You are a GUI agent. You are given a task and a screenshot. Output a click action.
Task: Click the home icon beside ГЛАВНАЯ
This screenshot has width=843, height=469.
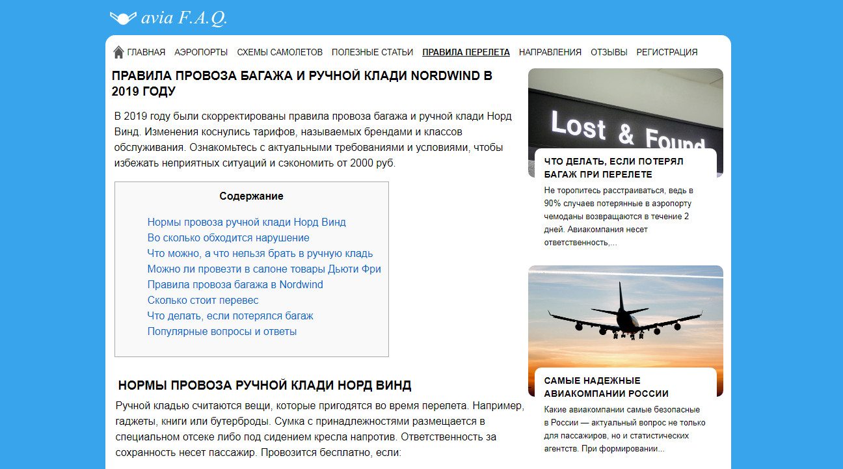click(x=118, y=52)
